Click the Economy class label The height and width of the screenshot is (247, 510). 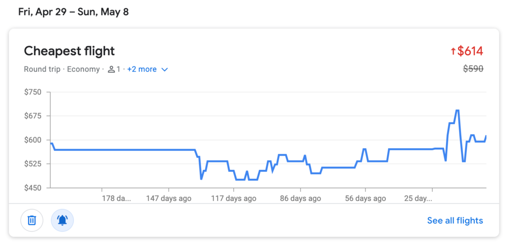[x=83, y=69]
